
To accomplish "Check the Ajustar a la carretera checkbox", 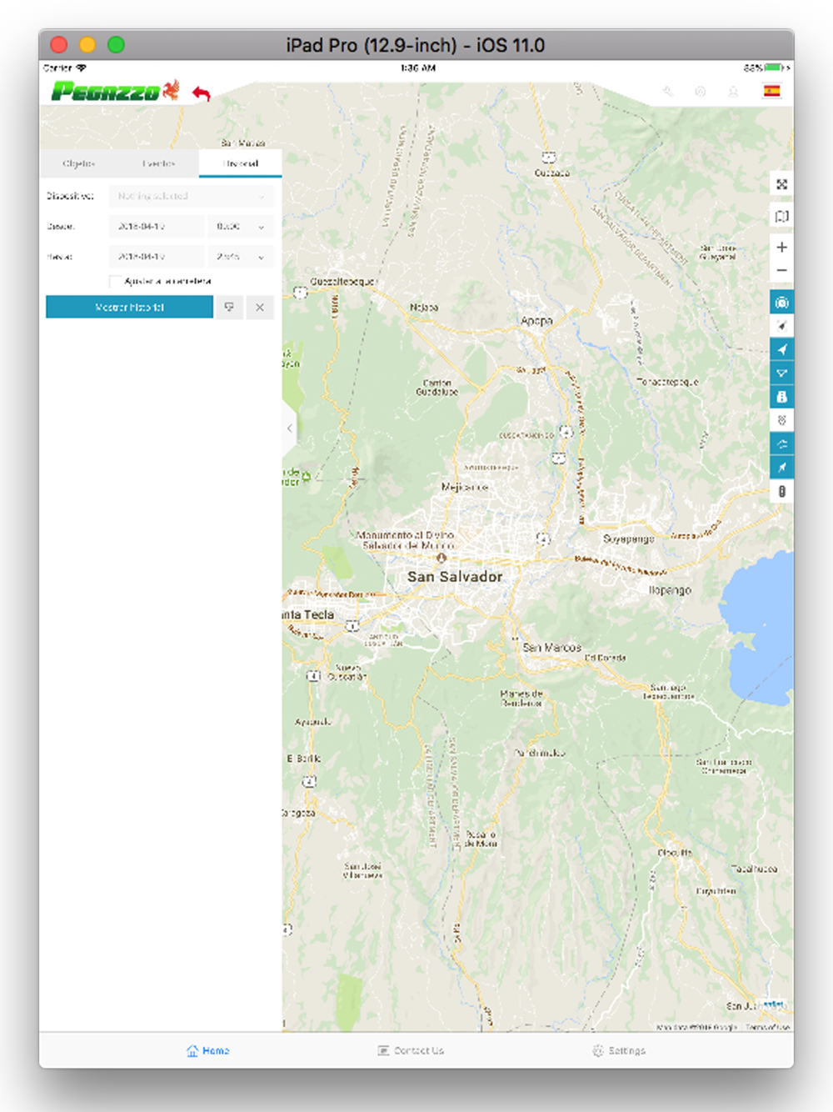I will tap(115, 281).
